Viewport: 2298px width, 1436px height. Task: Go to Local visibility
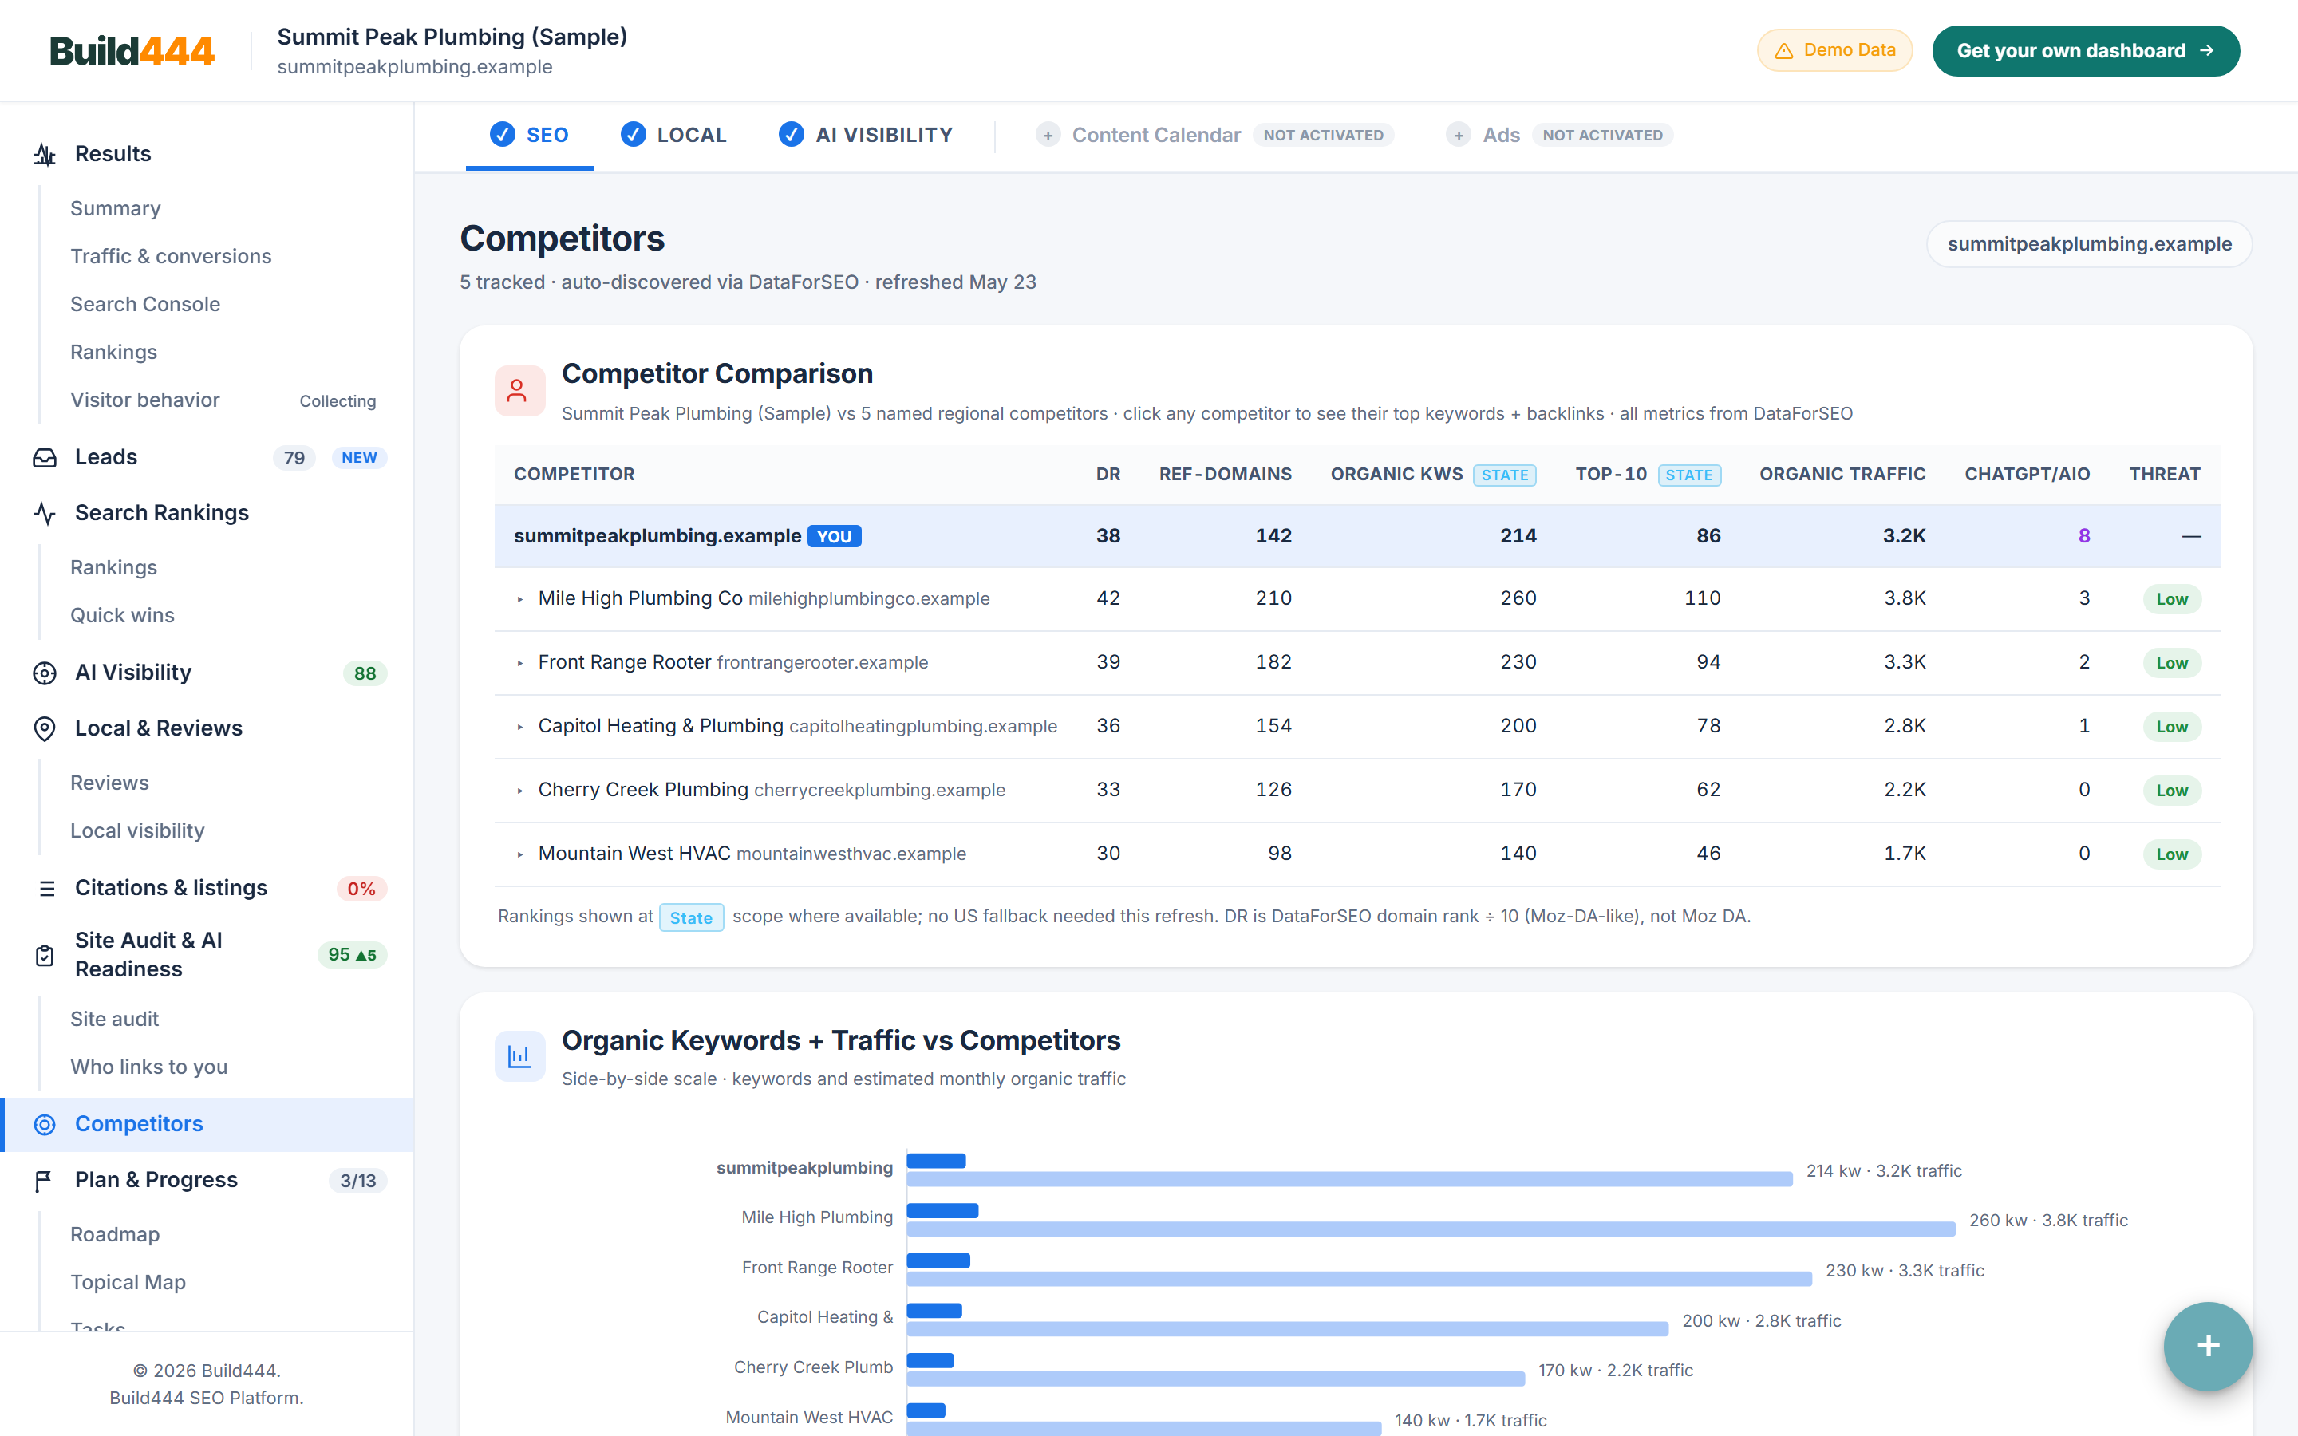tap(138, 831)
